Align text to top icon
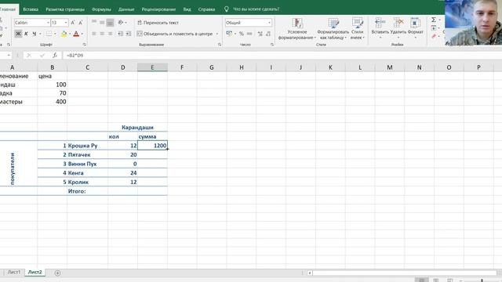The width and height of the screenshot is (502, 282). coord(94,22)
